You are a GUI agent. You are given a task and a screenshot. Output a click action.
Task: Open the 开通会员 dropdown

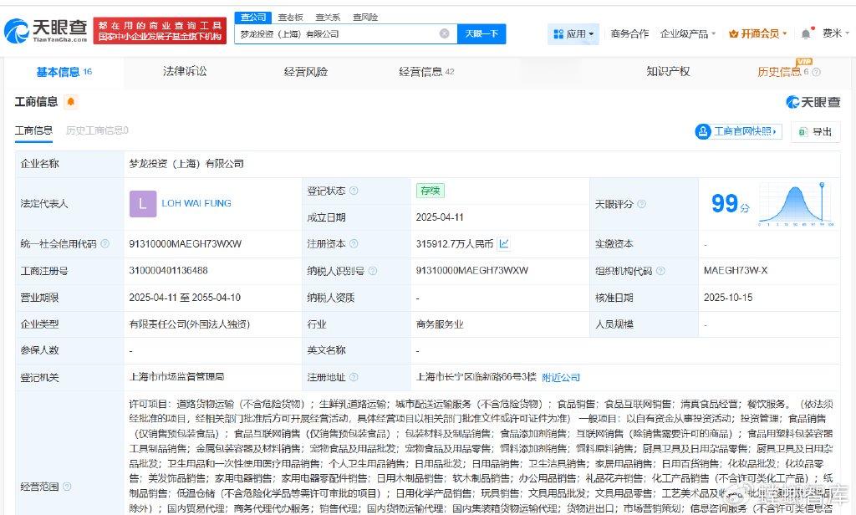coord(757,34)
